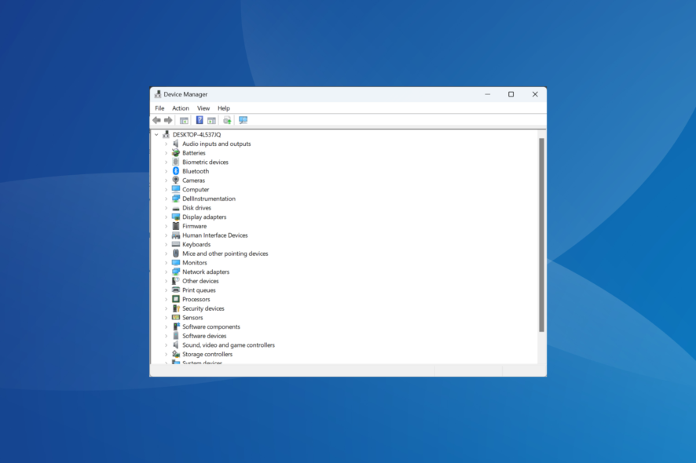Expand Software components chevron
696x463 pixels.
(167, 327)
